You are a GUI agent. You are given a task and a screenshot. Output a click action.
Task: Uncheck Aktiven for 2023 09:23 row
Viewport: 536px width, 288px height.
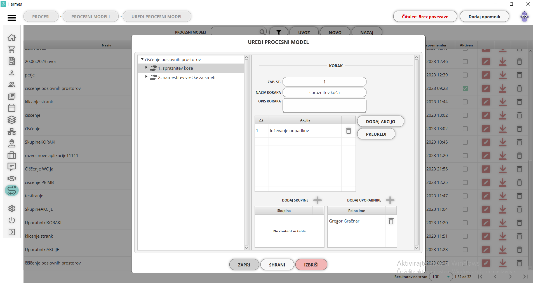[465, 88]
